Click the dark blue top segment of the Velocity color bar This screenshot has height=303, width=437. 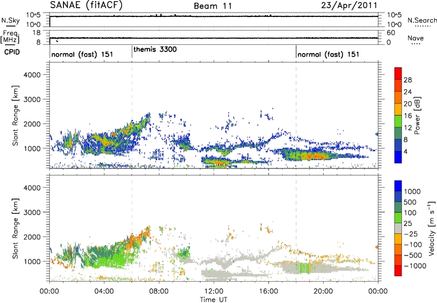point(398,186)
